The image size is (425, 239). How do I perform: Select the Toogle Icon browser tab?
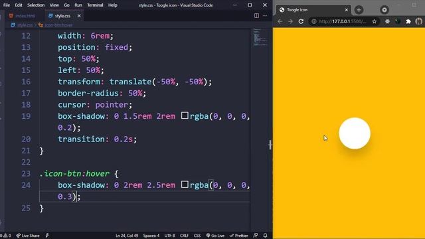(313, 10)
